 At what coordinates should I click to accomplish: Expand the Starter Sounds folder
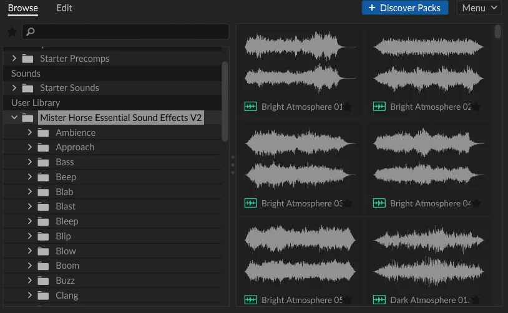(x=14, y=88)
